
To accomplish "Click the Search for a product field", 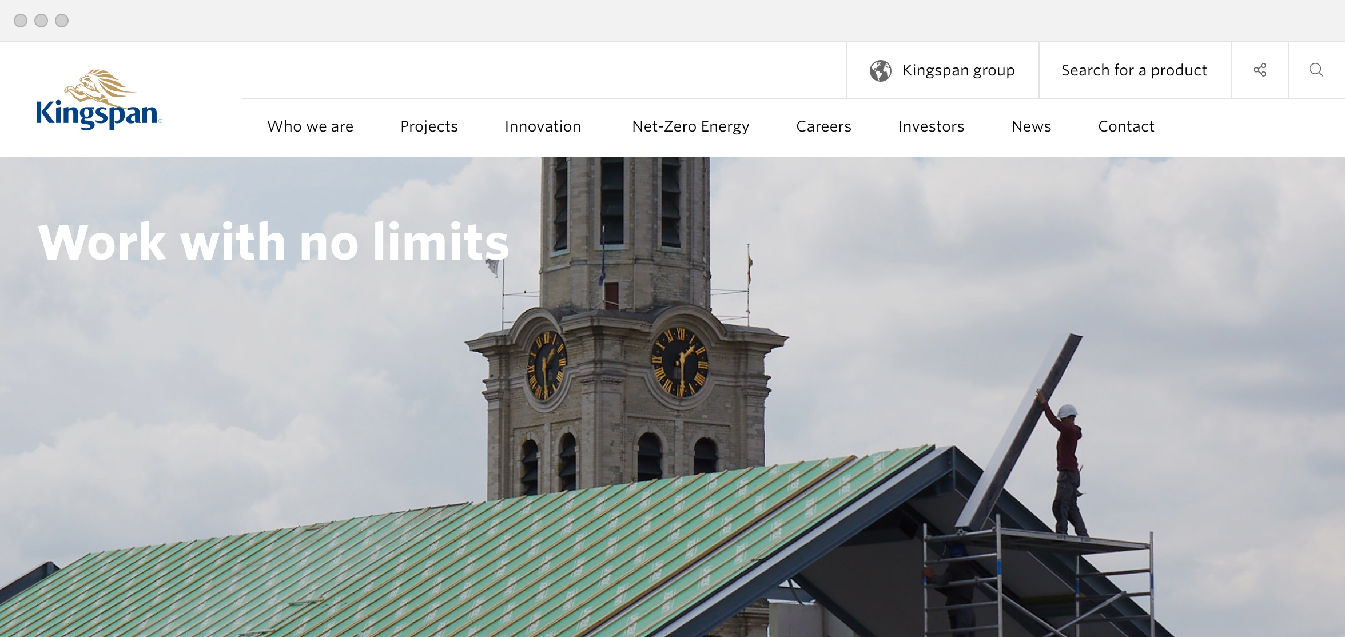I will tap(1134, 70).
